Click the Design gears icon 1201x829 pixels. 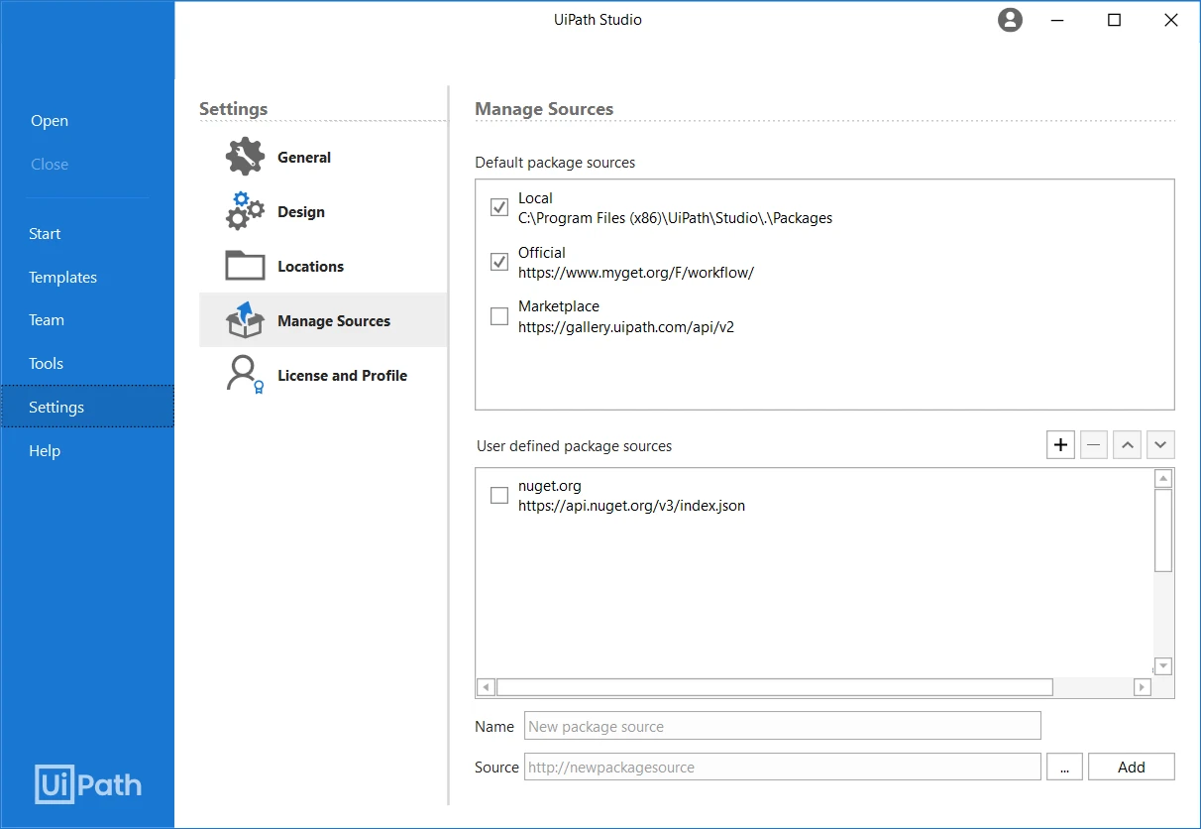tap(245, 211)
